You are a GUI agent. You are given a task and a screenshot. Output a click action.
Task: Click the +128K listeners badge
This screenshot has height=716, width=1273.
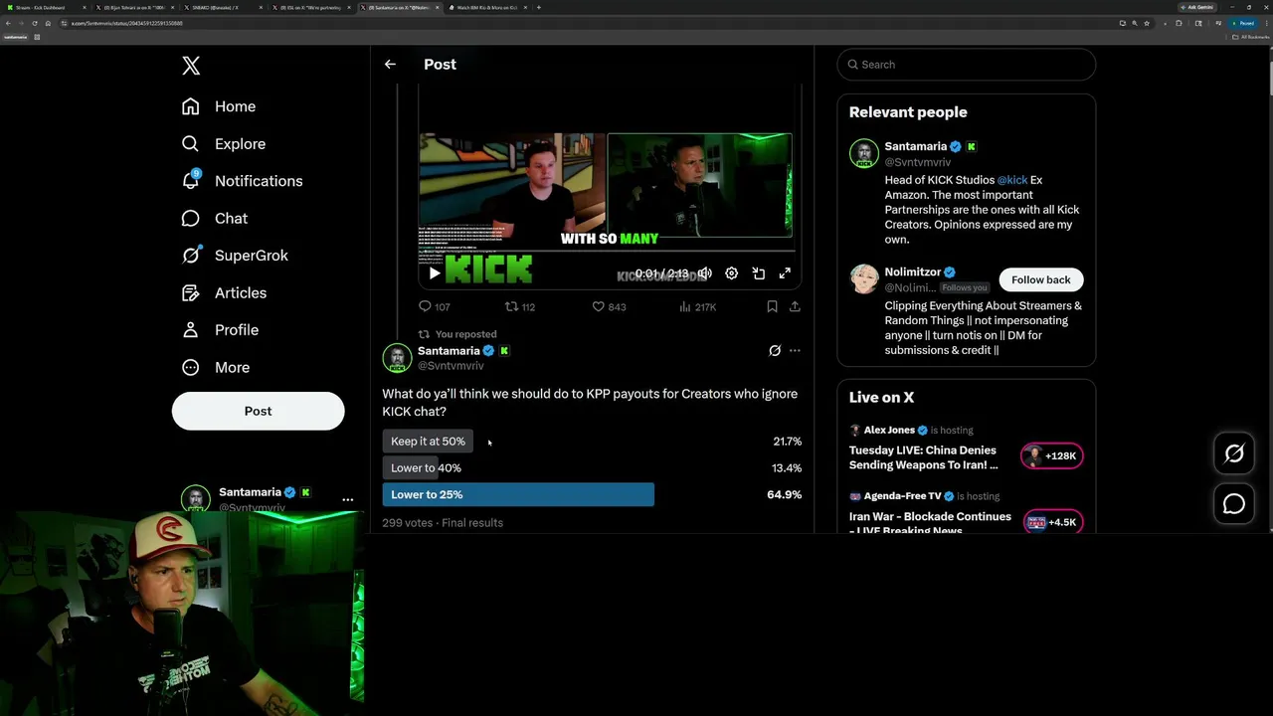pos(1052,456)
